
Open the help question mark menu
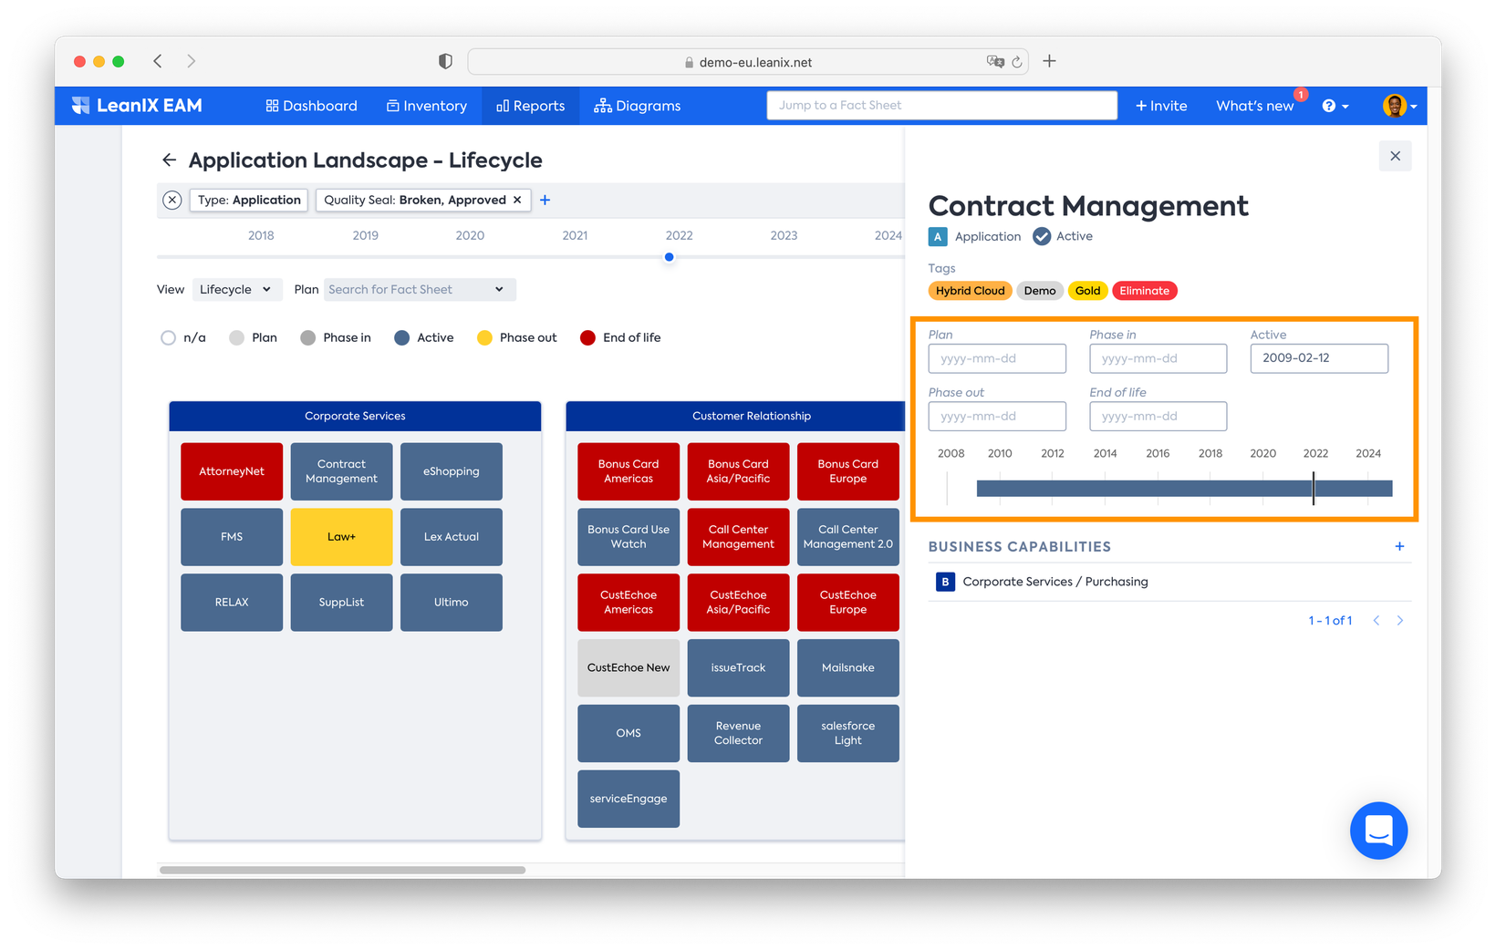[x=1335, y=106]
